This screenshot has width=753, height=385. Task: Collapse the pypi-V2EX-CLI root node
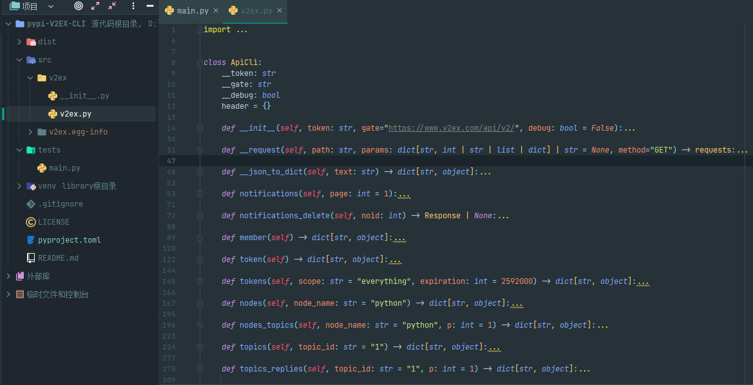pyautogui.click(x=8, y=24)
